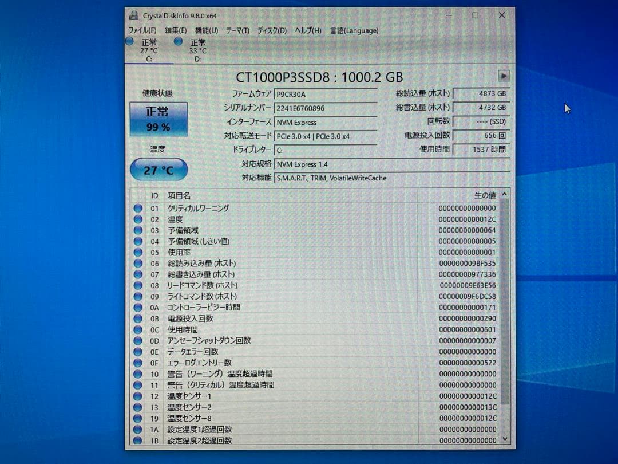Open the 機能(U) menu

click(207, 30)
